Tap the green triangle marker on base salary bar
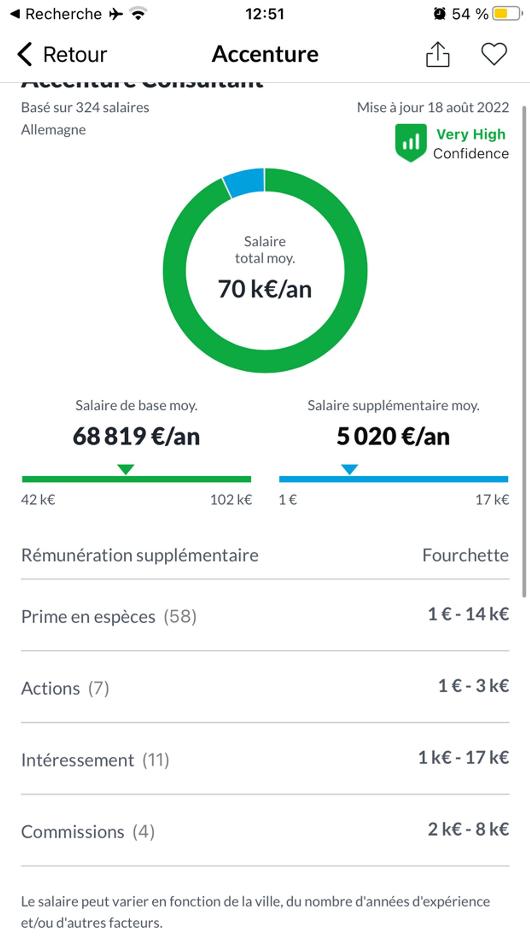Viewport: 530px width, 943px height. click(x=126, y=469)
